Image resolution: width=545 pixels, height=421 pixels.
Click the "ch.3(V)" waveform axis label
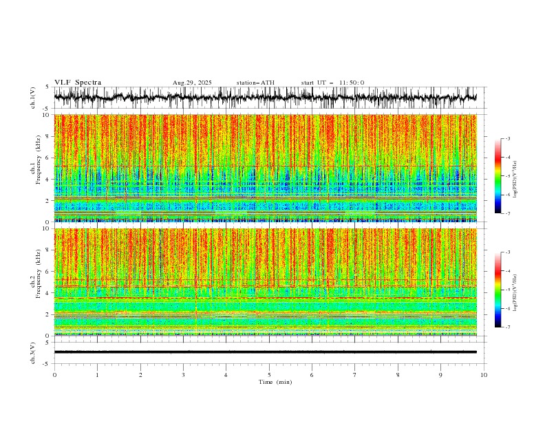click(33, 353)
